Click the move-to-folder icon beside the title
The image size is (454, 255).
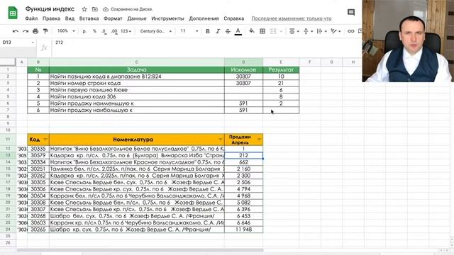pyautogui.click(x=94, y=9)
